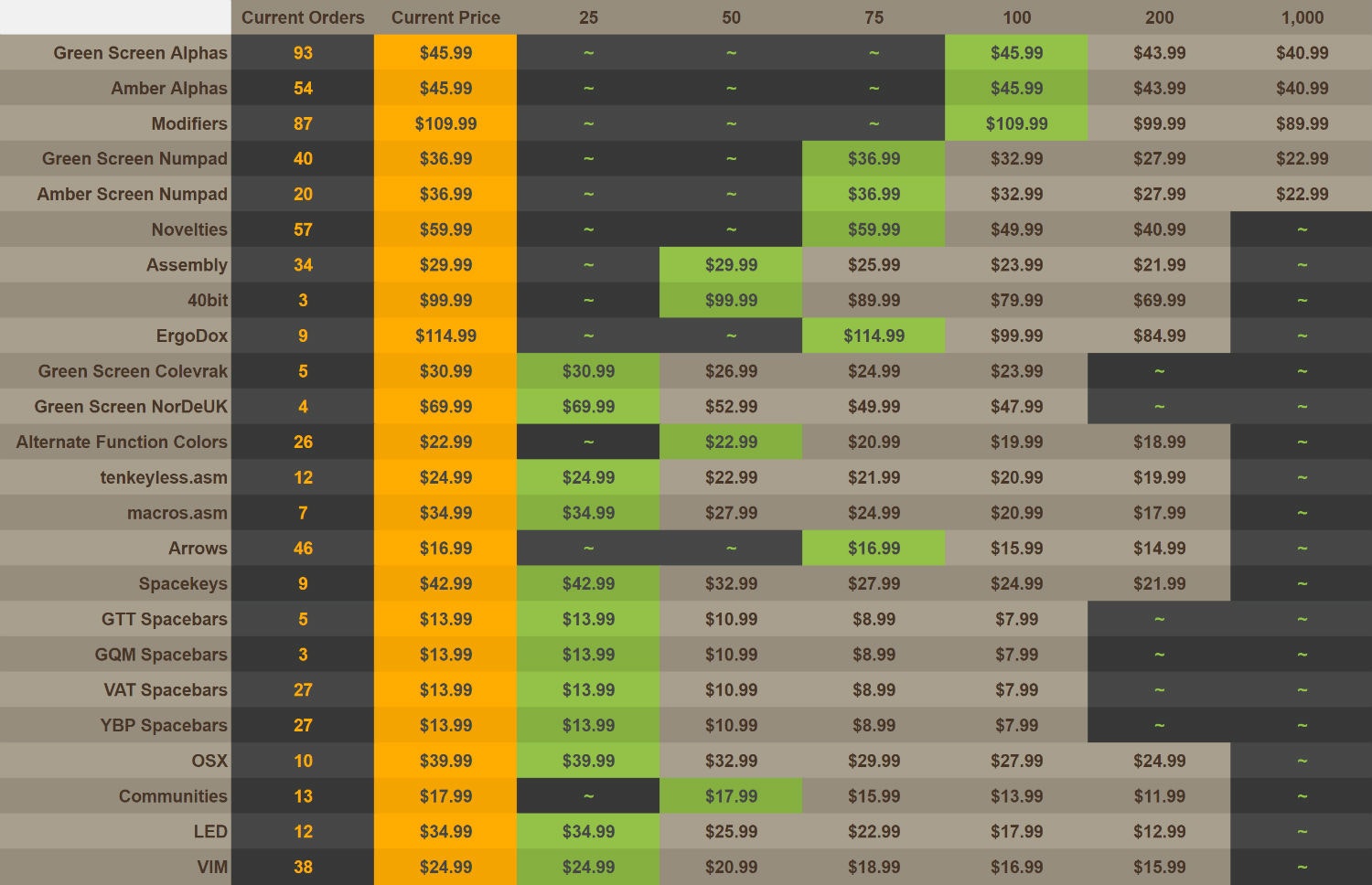Click the ErgoDox row label

[192, 336]
